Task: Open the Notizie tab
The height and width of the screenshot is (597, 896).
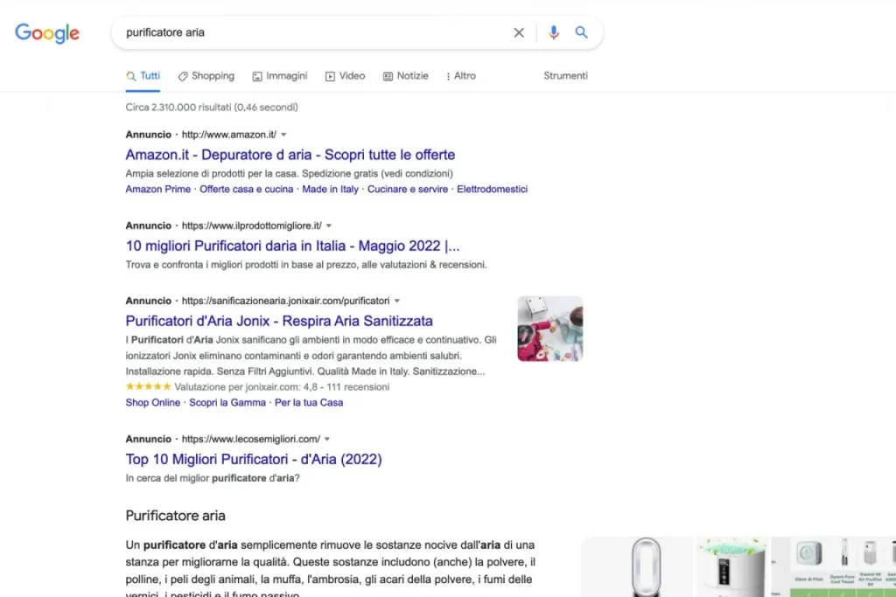Action: point(406,76)
